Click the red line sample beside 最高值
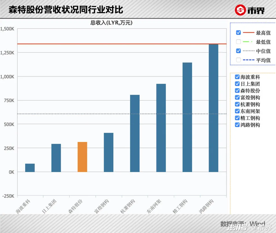The width and height of the screenshot is (276, 233). click(x=248, y=32)
